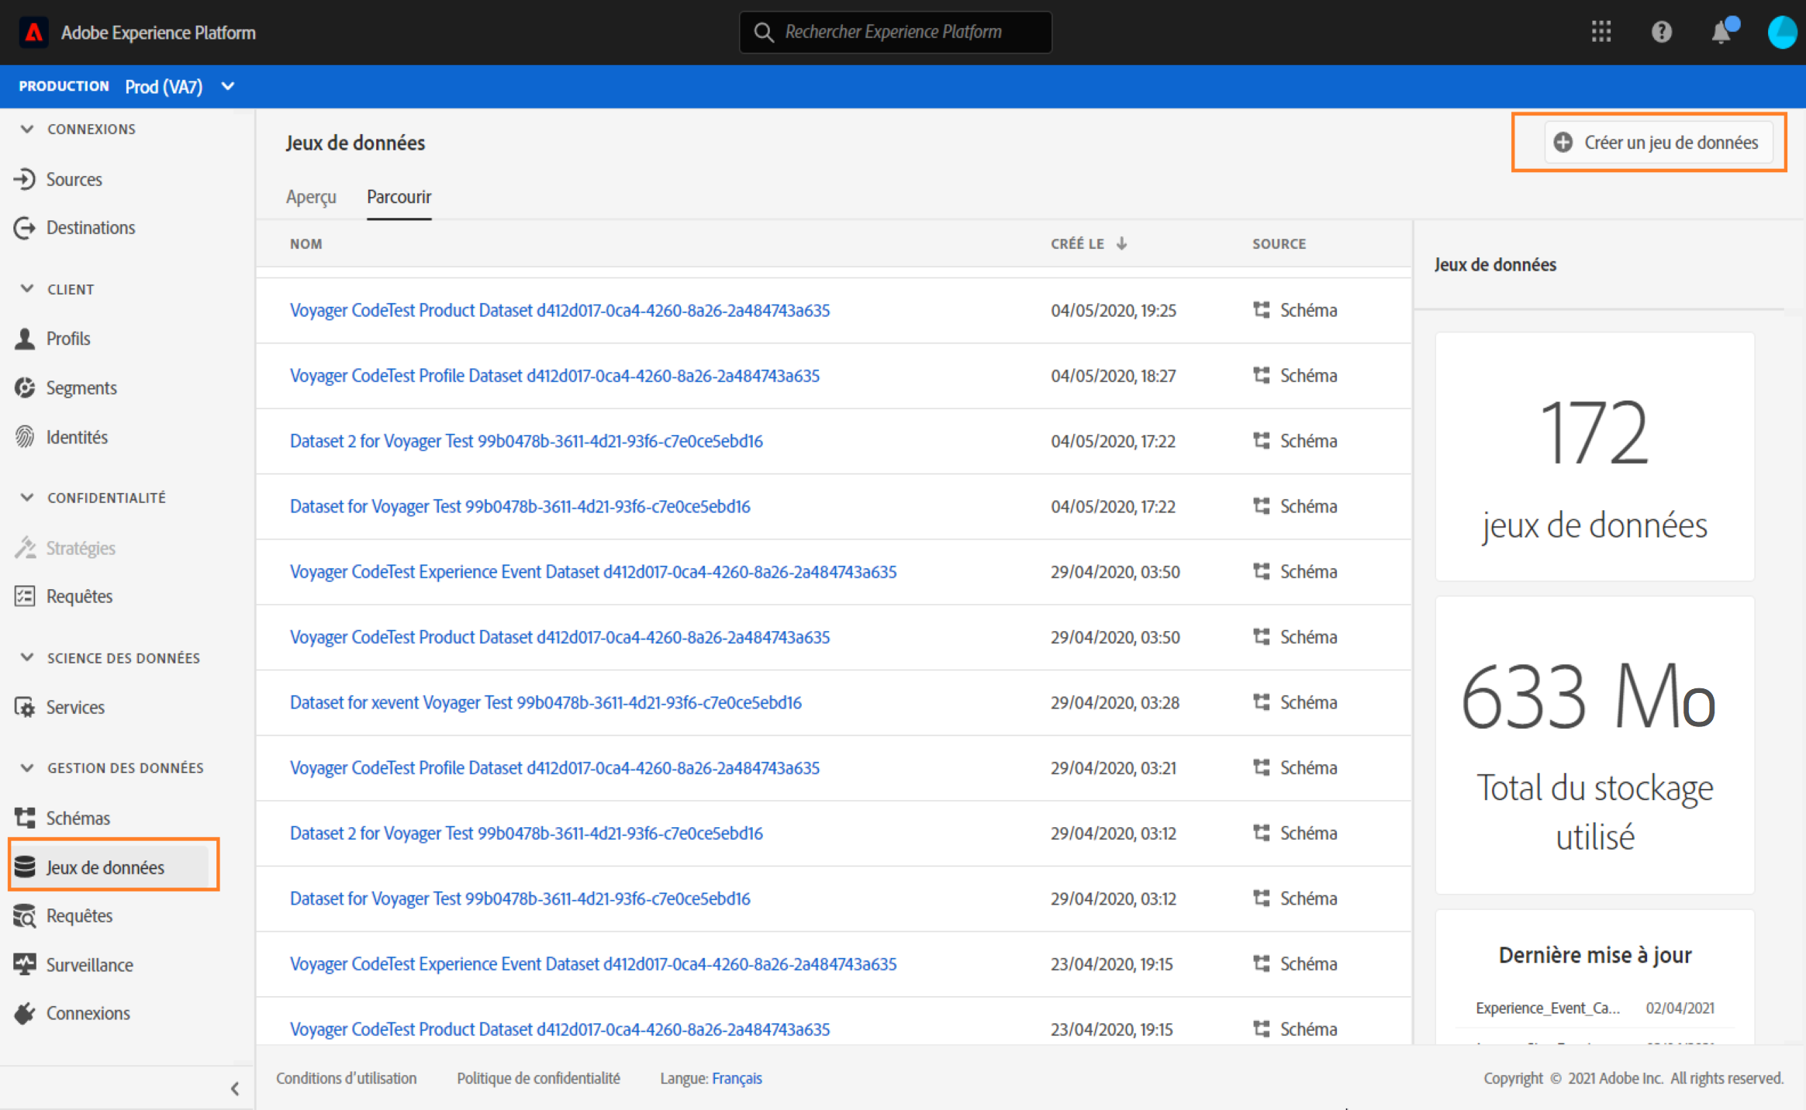1806x1110 pixels.
Task: Collapse the left sidebar with the arrow
Action: (235, 1088)
